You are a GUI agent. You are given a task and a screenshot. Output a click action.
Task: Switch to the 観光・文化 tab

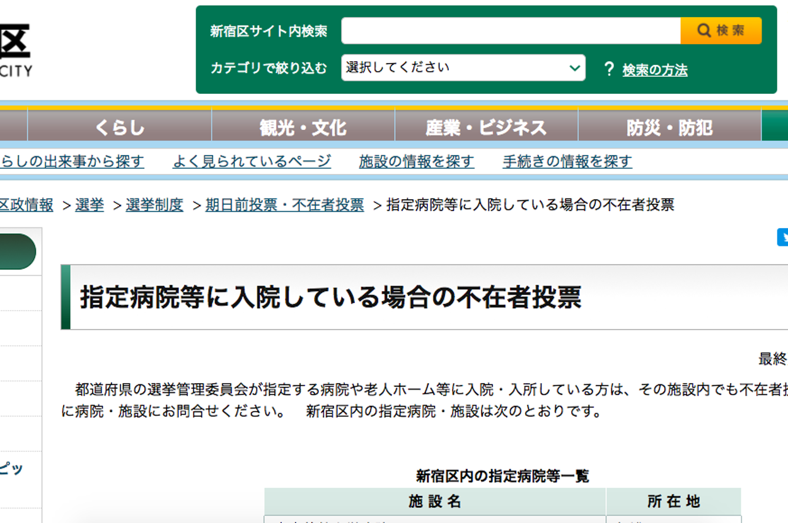(x=303, y=128)
